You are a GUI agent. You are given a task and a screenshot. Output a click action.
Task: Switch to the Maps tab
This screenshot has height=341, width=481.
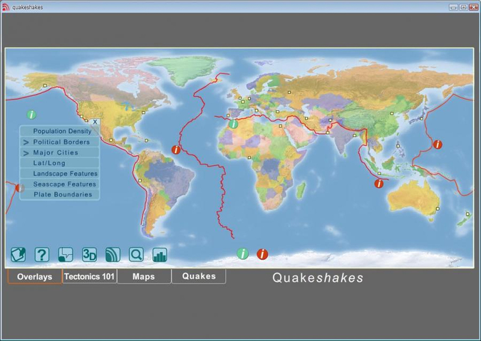click(144, 277)
